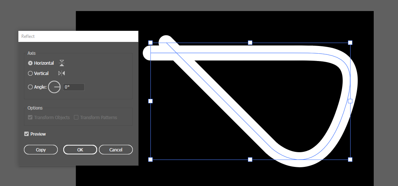Viewport: 398px width, 186px height.
Task: Click the angle dial control
Action: pyautogui.click(x=54, y=87)
